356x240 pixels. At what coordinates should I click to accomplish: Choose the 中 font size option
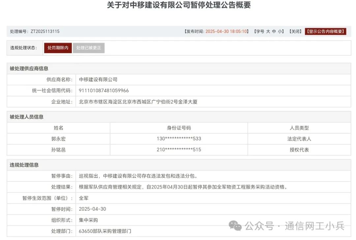[x=274, y=32]
